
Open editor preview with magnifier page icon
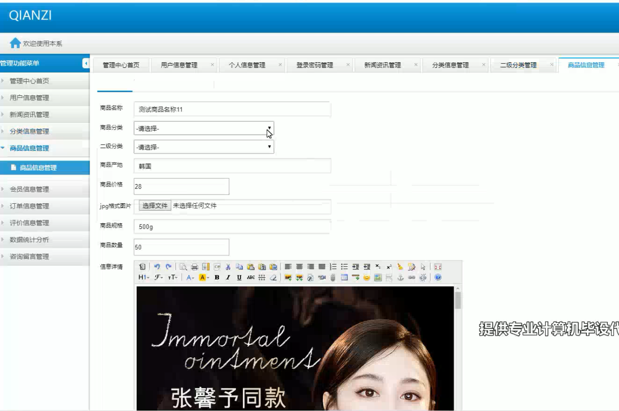(183, 266)
